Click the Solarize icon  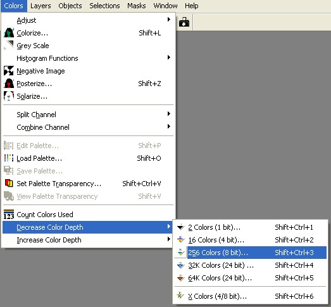pyautogui.click(x=9, y=96)
